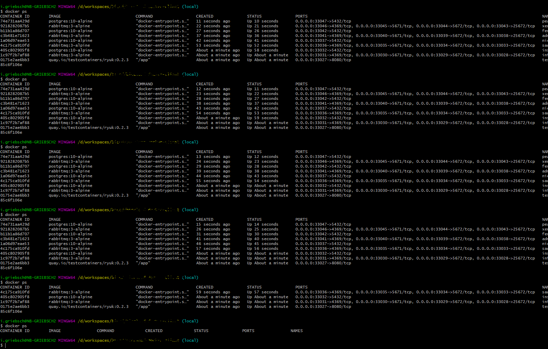Select the 'Up 10 seconds' status

[263, 21]
